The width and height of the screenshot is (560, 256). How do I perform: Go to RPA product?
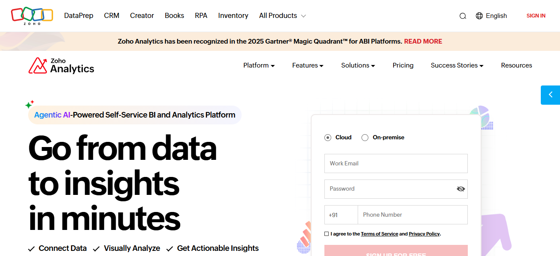[x=201, y=15]
